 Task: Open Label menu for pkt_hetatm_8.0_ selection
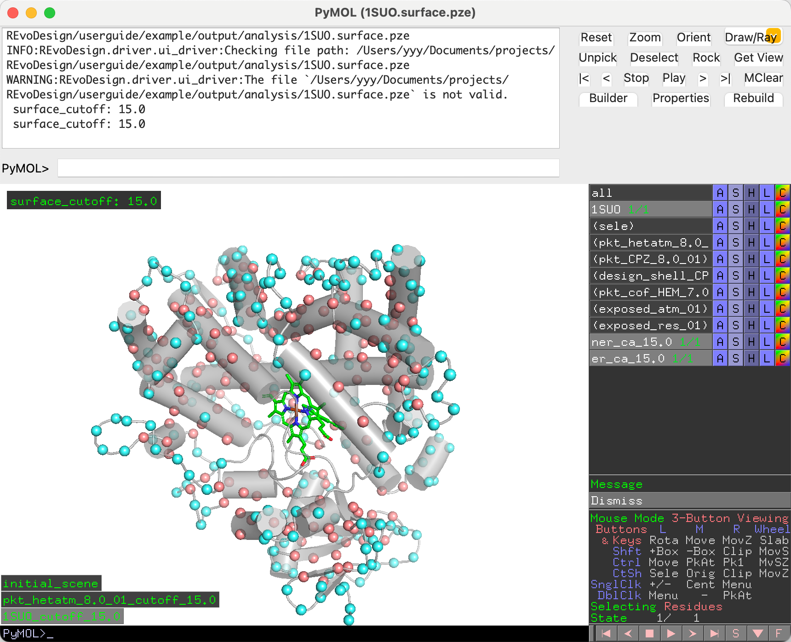click(x=767, y=242)
